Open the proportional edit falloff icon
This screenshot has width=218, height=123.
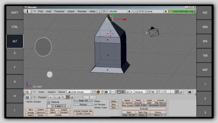click(x=154, y=92)
